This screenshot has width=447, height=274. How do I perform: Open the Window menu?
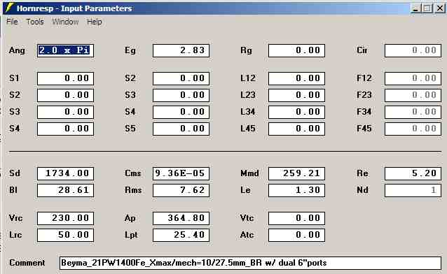pos(65,22)
